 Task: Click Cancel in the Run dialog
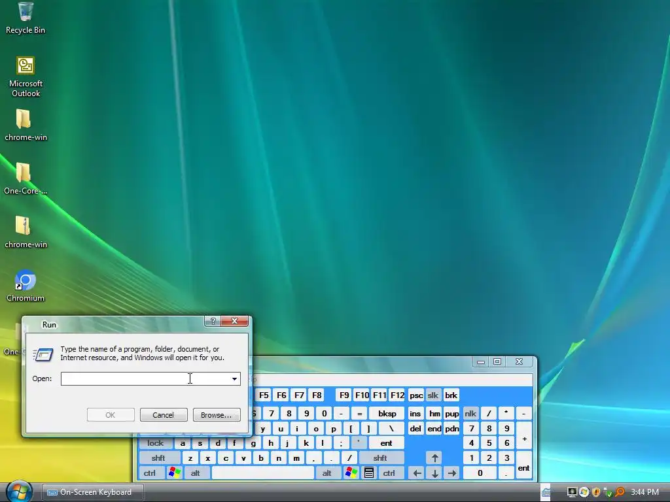point(164,415)
